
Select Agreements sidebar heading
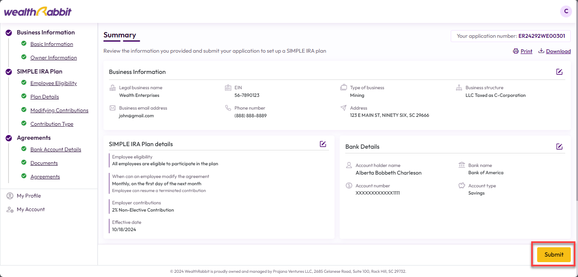point(34,138)
